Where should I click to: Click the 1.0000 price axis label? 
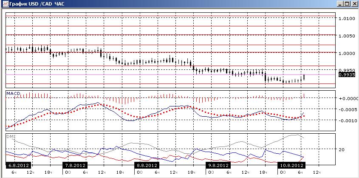pyautogui.click(x=347, y=53)
